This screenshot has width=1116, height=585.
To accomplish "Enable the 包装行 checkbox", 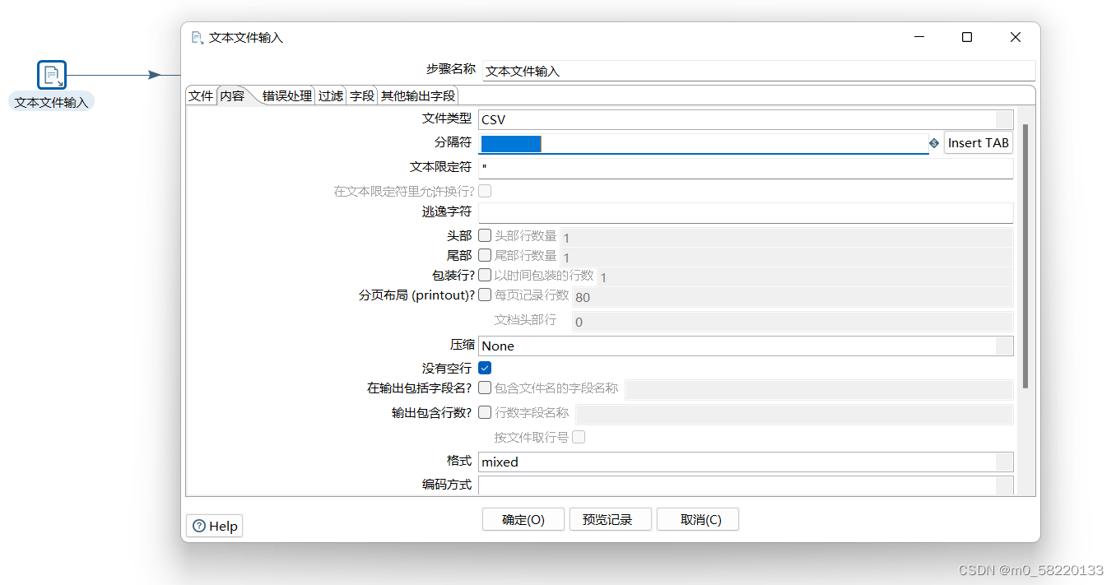I will pos(485,275).
